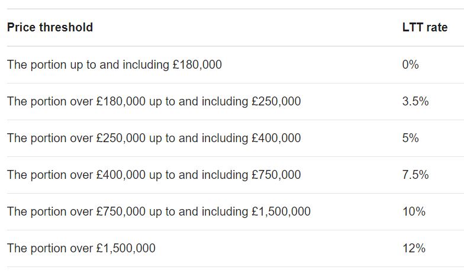Click the £180,000 amount in first row
The image size is (464, 276).
click(198, 65)
